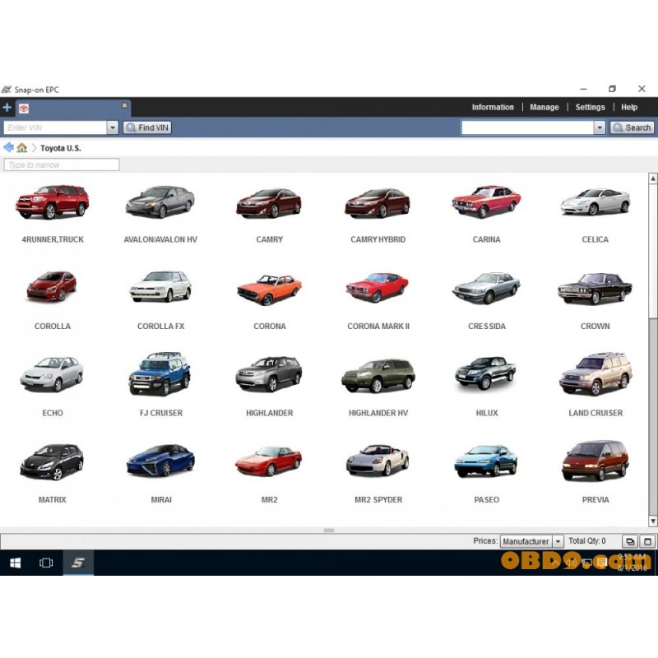Open the ECHO model

(x=53, y=387)
